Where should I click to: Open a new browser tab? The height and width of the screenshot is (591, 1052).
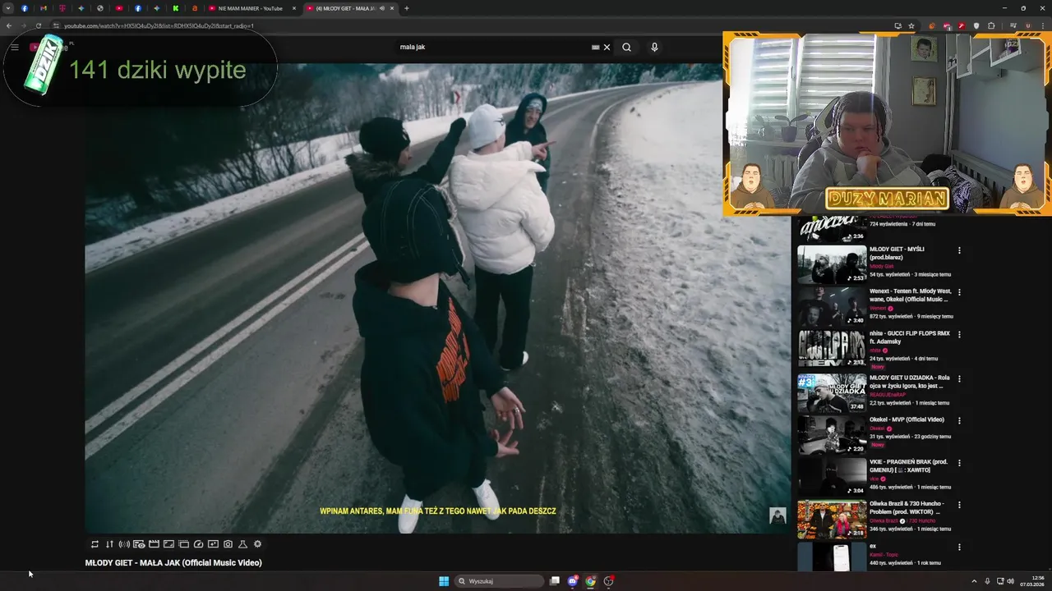click(406, 8)
